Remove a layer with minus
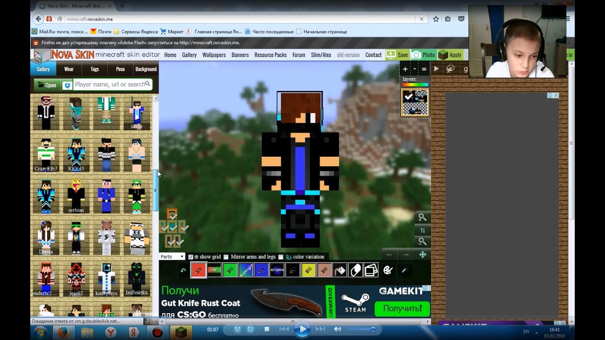The height and width of the screenshot is (340, 605). [415, 69]
